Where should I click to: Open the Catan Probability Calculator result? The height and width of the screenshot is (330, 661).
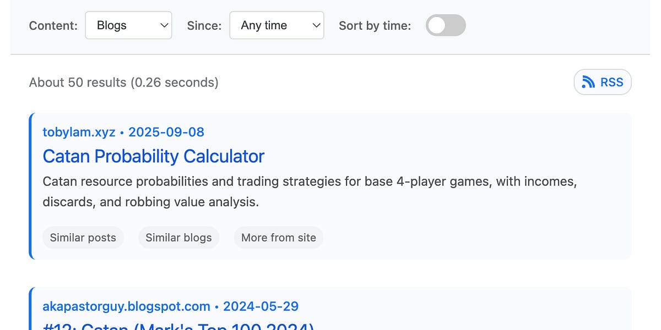[x=153, y=157]
